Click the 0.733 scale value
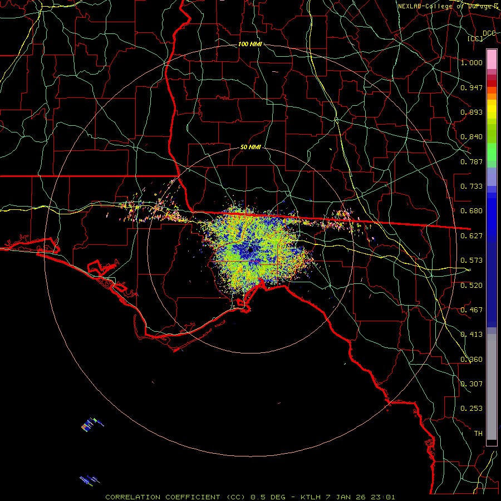The width and height of the screenshot is (501, 501). (471, 186)
